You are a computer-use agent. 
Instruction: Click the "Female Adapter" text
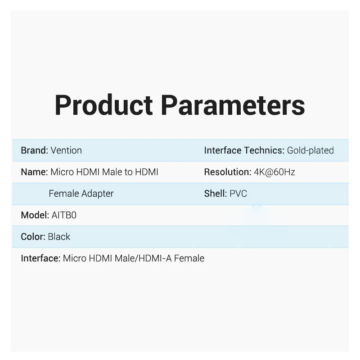(x=81, y=193)
